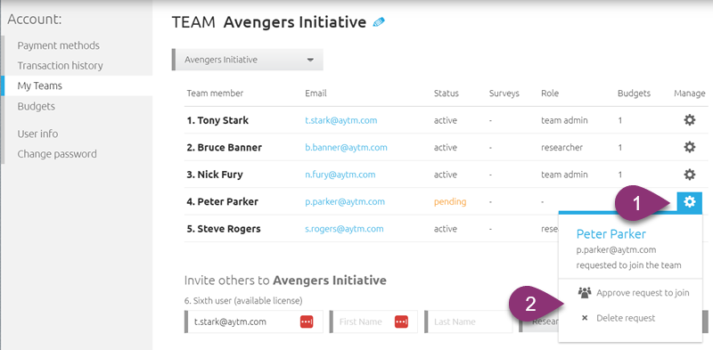
Task: Open manage gear for Nick Fury
Action: (689, 175)
